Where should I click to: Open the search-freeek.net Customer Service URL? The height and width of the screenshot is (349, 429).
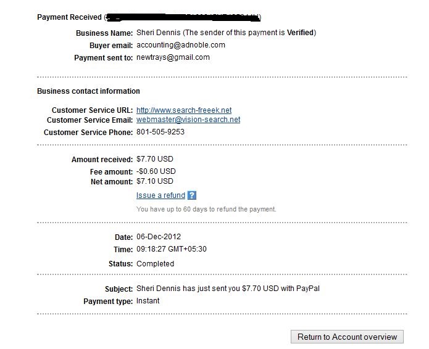pos(184,110)
